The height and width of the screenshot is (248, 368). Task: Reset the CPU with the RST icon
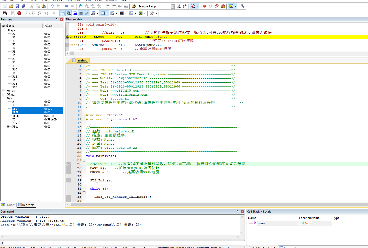point(5,13)
